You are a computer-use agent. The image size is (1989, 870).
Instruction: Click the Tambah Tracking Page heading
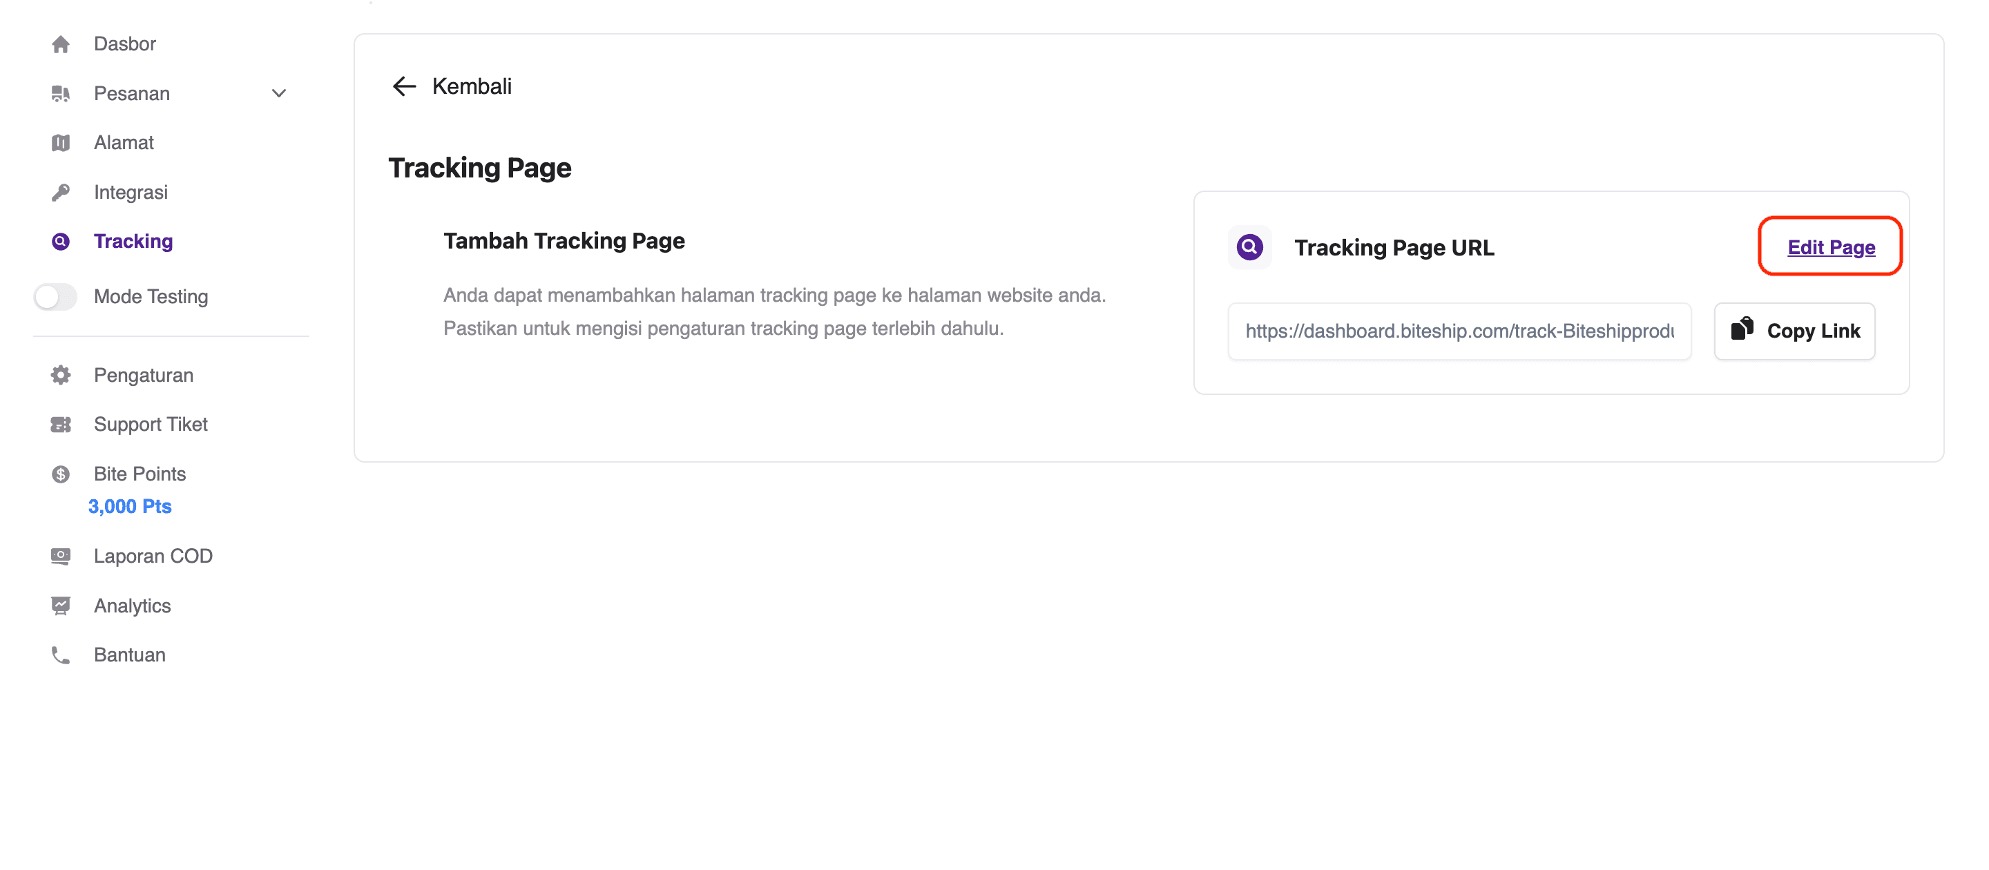564,241
